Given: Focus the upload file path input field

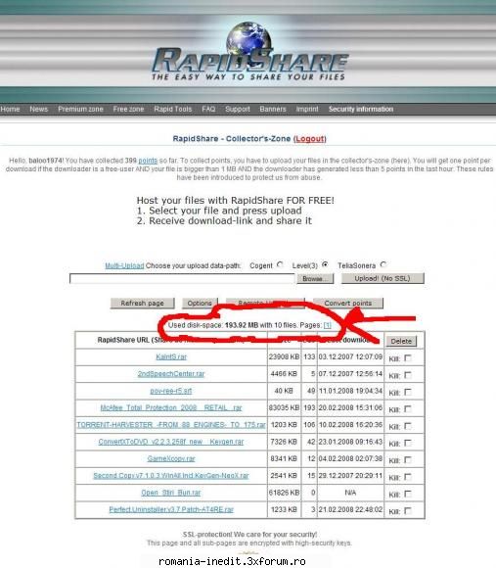Looking at the screenshot, I should tap(182, 278).
